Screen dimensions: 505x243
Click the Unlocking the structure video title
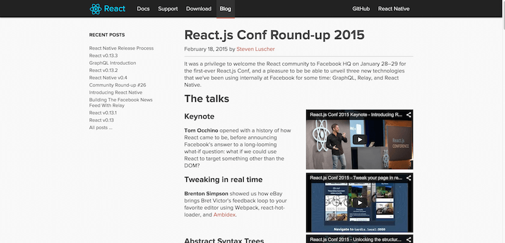[356, 239]
